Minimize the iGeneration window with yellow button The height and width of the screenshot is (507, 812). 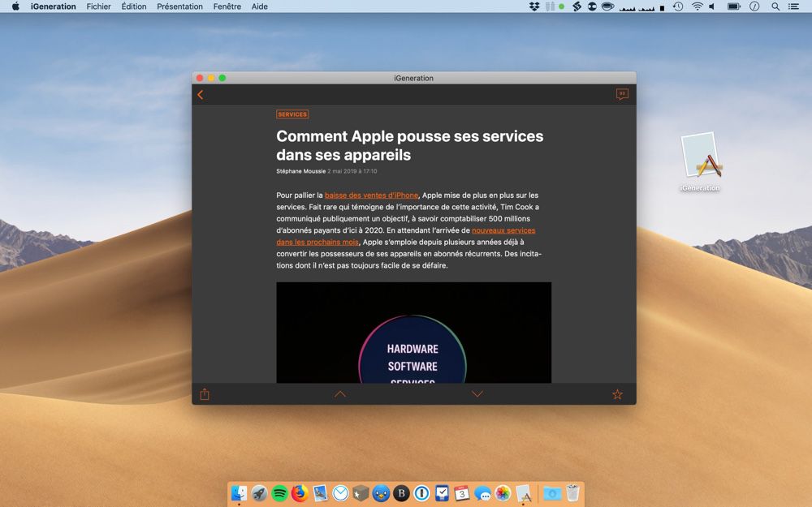(x=211, y=78)
